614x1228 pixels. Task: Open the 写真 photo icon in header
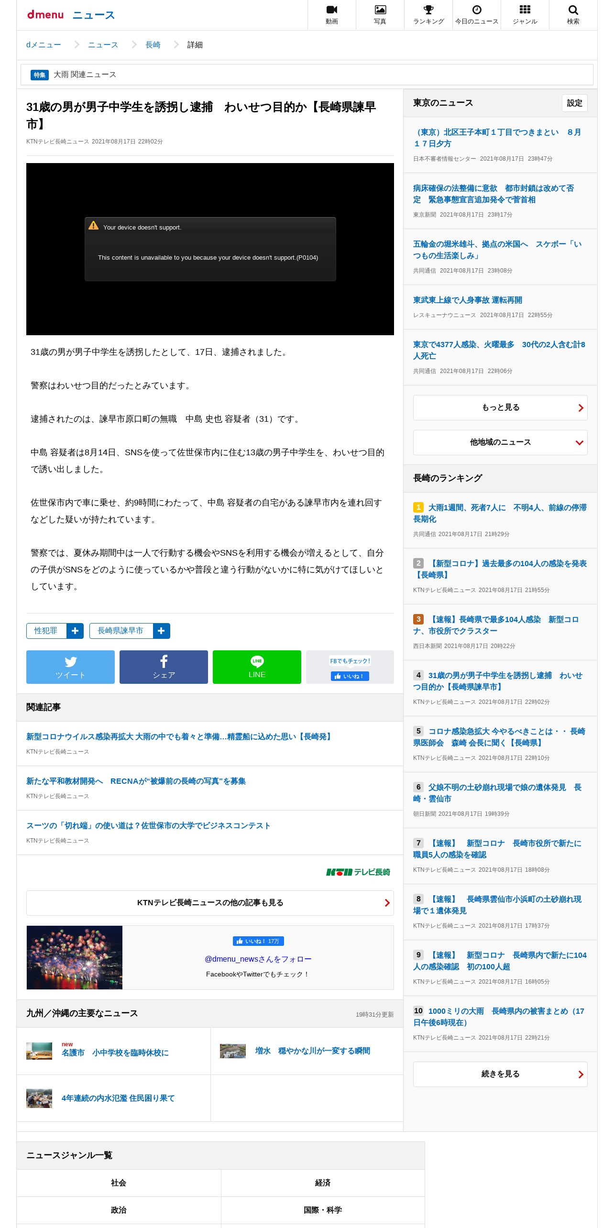(x=380, y=15)
